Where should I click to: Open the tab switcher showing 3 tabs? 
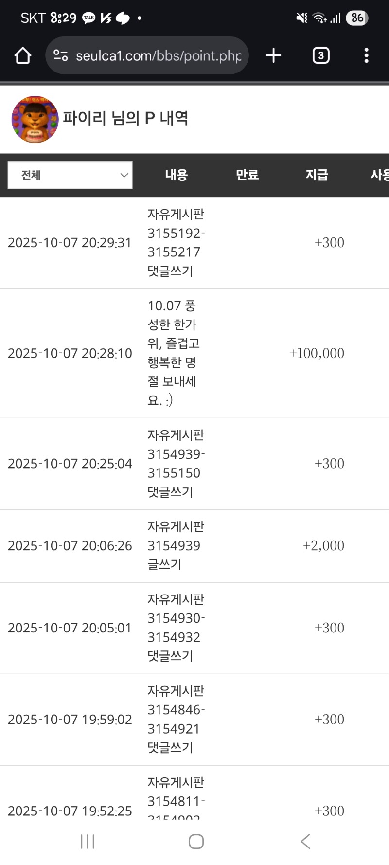click(x=320, y=55)
